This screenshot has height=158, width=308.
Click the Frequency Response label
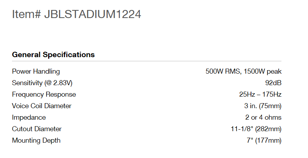click(x=44, y=94)
